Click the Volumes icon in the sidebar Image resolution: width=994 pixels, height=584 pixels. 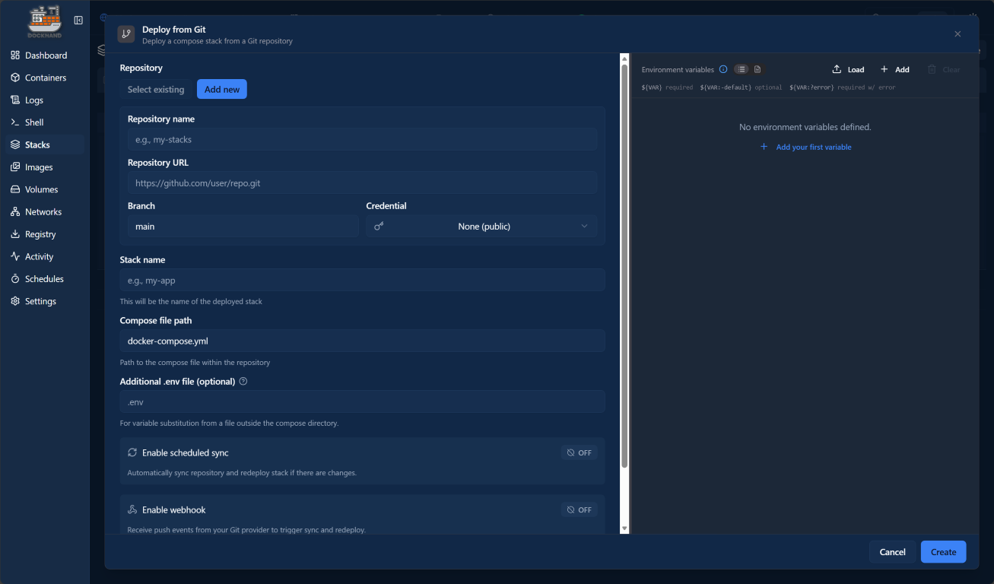click(x=14, y=189)
